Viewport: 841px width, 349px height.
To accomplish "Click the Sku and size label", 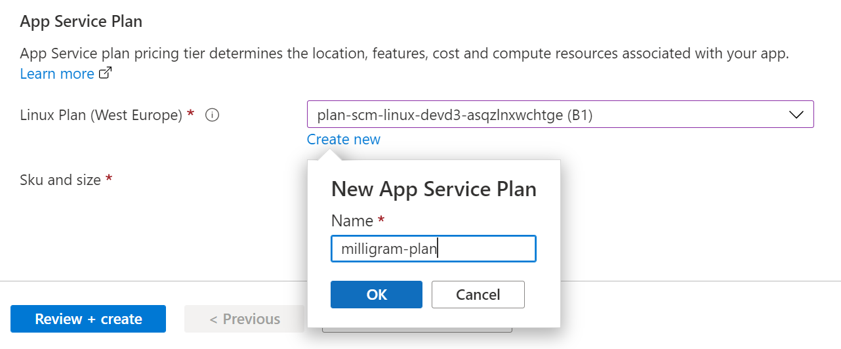I will 60,179.
